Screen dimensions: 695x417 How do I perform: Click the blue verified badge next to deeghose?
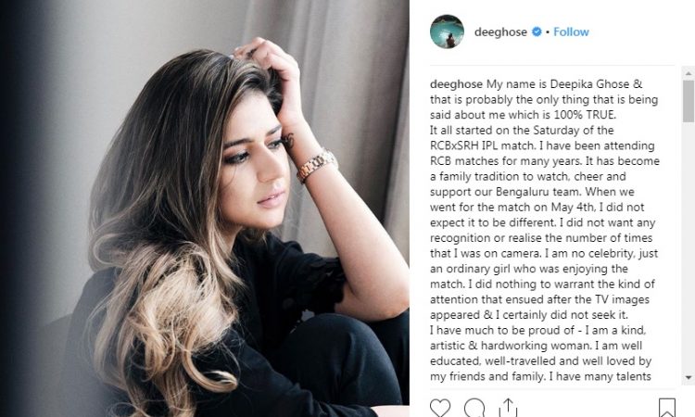[537, 32]
